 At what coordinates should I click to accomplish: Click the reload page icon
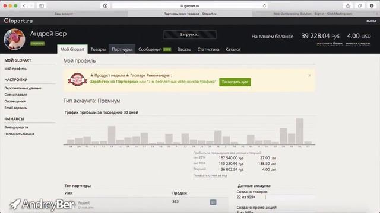click(x=264, y=5)
